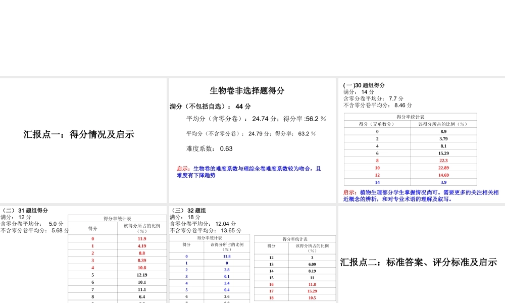This screenshot has height=303, width=505.
Task: Click the 启示 note about 植物生理部分
Action: click(421, 196)
